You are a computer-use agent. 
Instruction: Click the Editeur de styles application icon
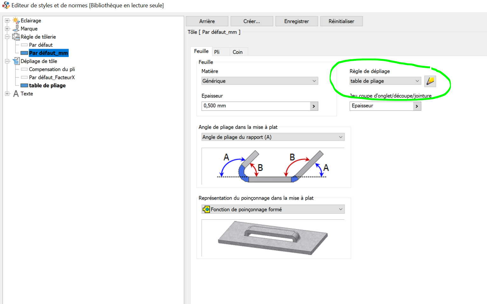point(5,5)
